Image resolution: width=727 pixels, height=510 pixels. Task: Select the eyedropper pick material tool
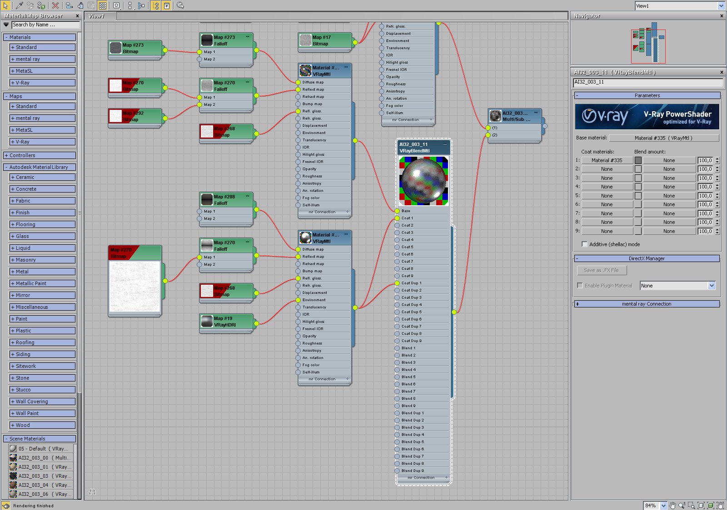tap(19, 5)
